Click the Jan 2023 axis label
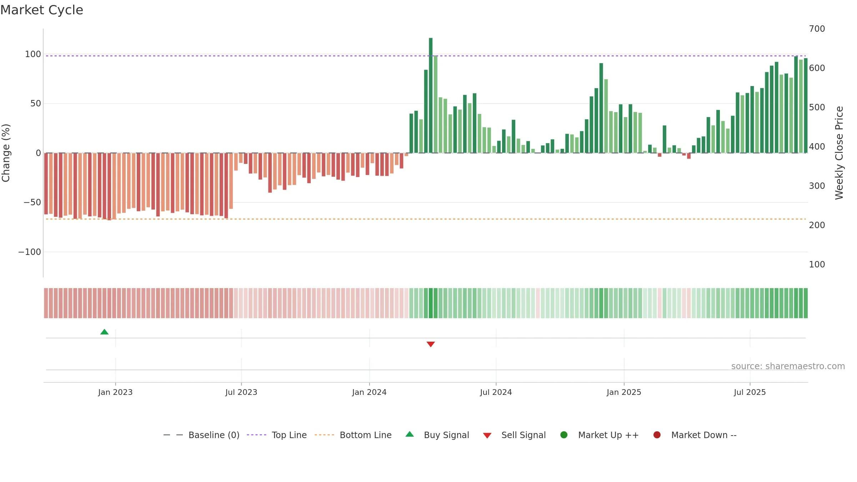 pos(115,392)
